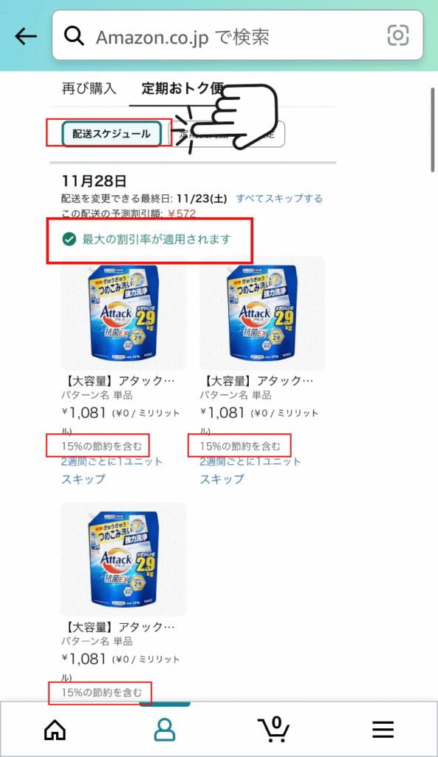438x757 pixels.
Task: Open the shopping cart icon
Action: pos(273,729)
